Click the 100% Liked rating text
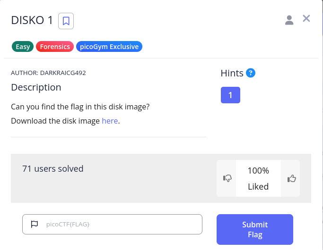The image size is (323, 250). click(x=258, y=178)
